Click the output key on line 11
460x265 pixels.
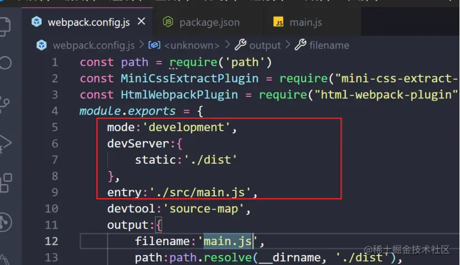[128, 225]
